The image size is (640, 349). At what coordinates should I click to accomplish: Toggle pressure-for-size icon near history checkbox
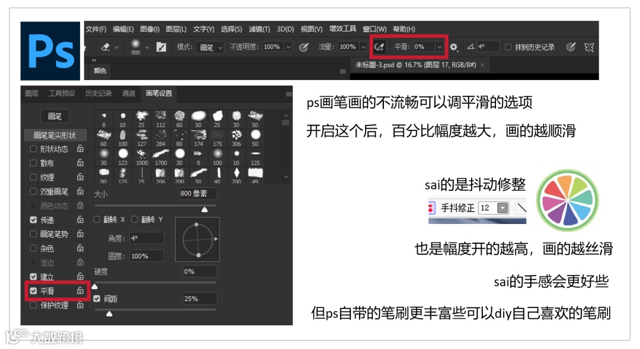(571, 47)
